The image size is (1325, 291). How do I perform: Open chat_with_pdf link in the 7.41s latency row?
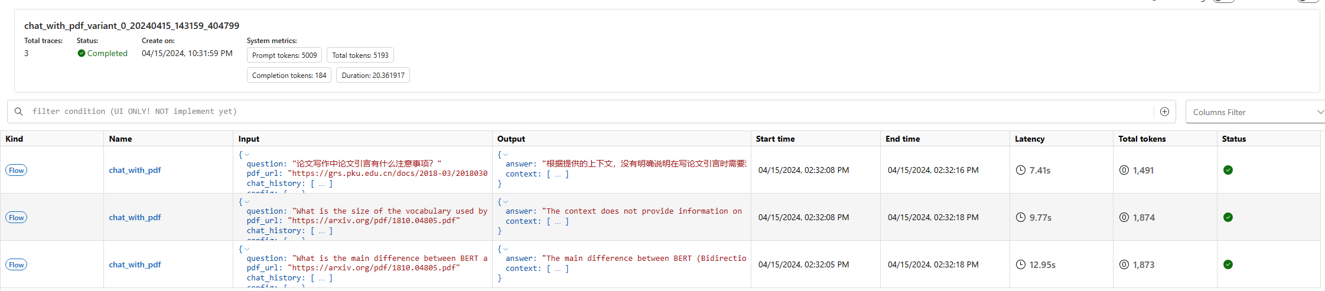point(135,170)
